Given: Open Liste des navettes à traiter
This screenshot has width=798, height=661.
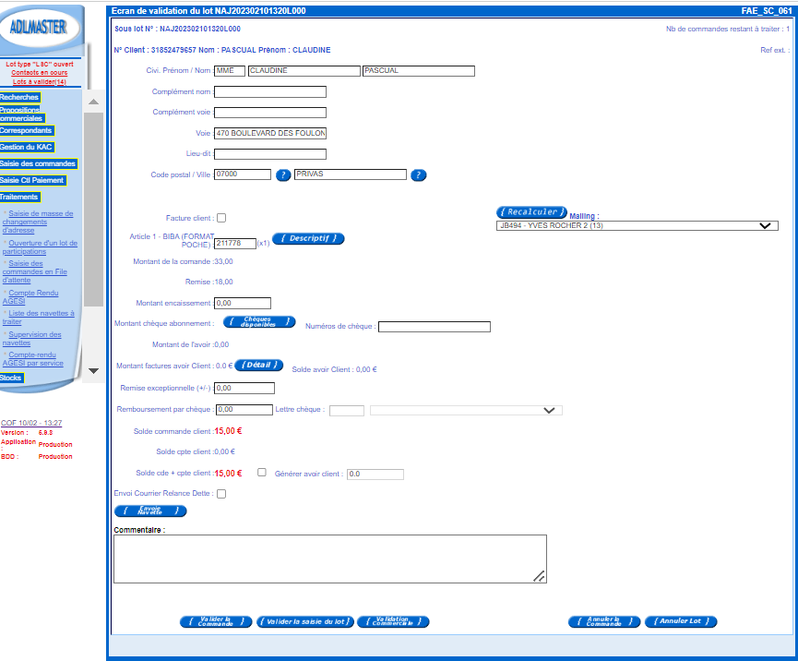Looking at the screenshot, I should [x=38, y=318].
